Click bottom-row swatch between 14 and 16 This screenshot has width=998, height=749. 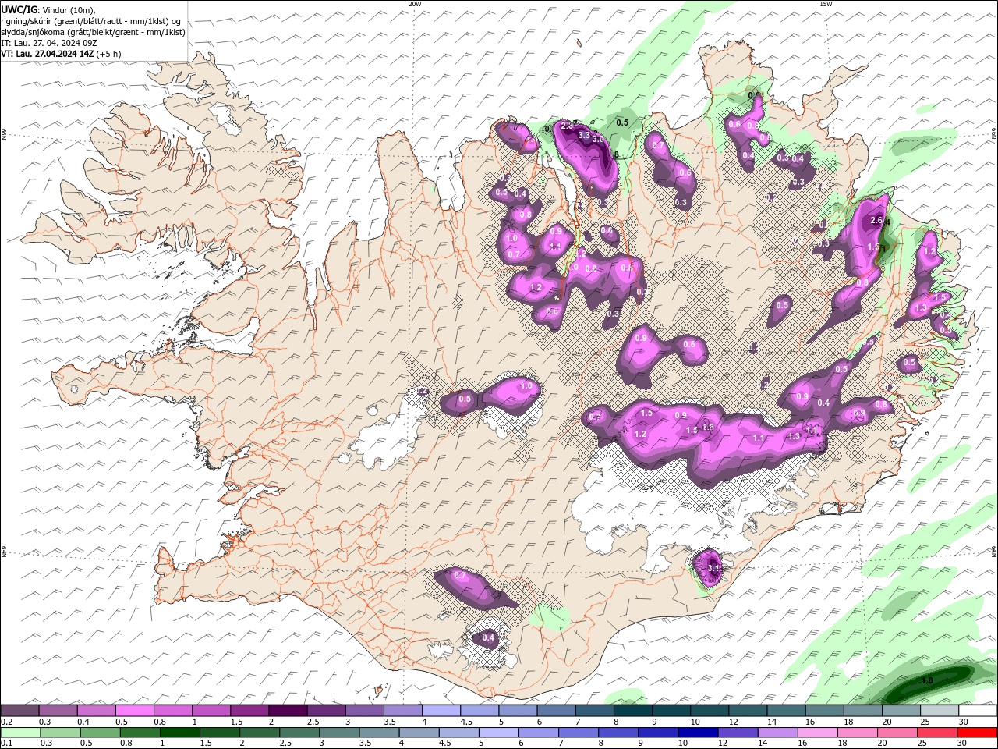tap(778, 733)
